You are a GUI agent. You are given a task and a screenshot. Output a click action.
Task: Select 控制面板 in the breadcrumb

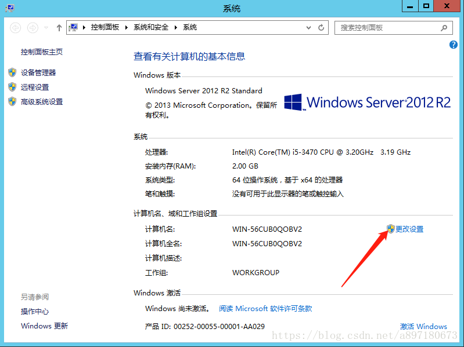(105, 27)
